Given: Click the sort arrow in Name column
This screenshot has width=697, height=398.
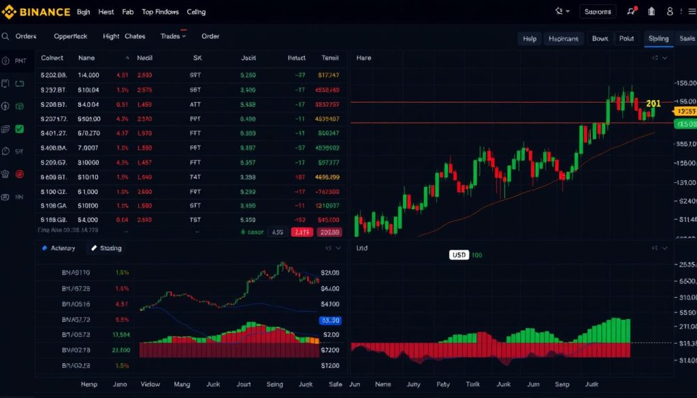Looking at the screenshot, I should coord(127,59).
